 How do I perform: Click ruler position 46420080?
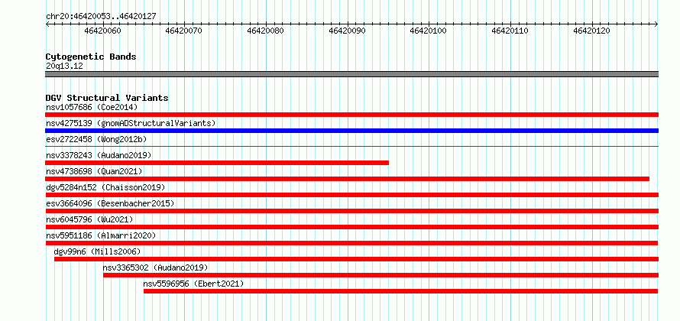pyautogui.click(x=266, y=31)
